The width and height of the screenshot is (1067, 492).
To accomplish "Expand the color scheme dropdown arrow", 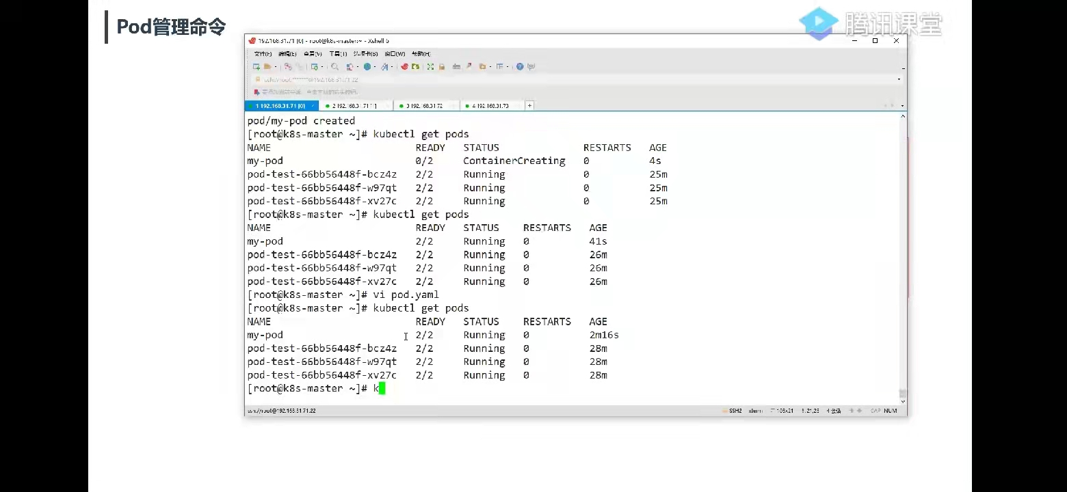I will pos(357,67).
